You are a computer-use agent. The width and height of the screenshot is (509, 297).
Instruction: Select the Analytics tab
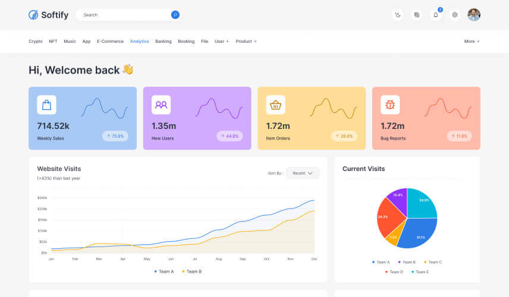[x=140, y=41]
